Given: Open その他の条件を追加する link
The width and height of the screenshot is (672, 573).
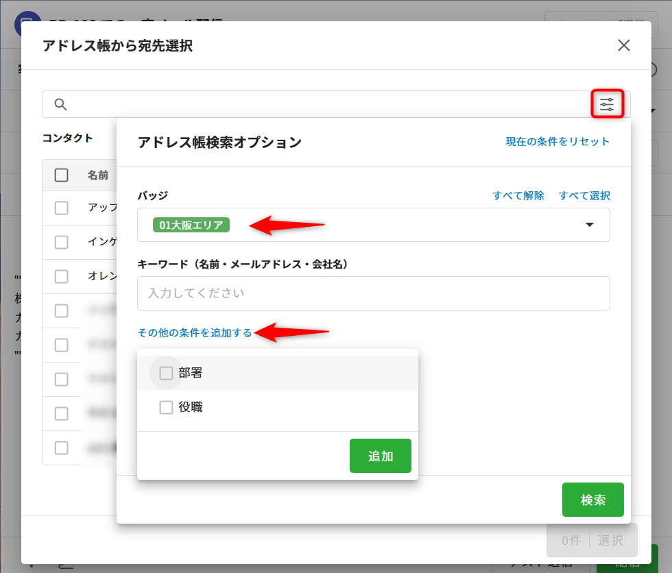Looking at the screenshot, I should click(x=195, y=332).
